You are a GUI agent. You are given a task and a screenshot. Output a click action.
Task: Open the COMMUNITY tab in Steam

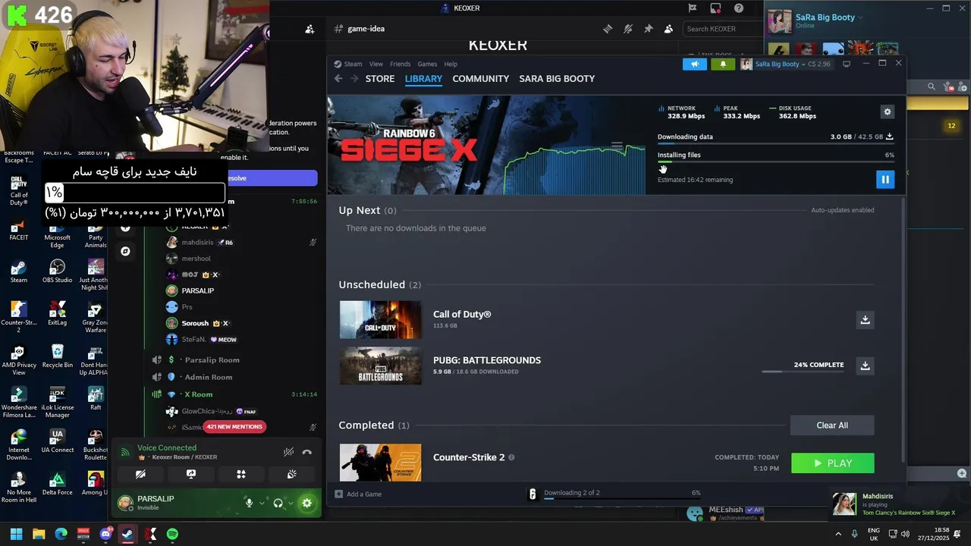click(x=480, y=79)
